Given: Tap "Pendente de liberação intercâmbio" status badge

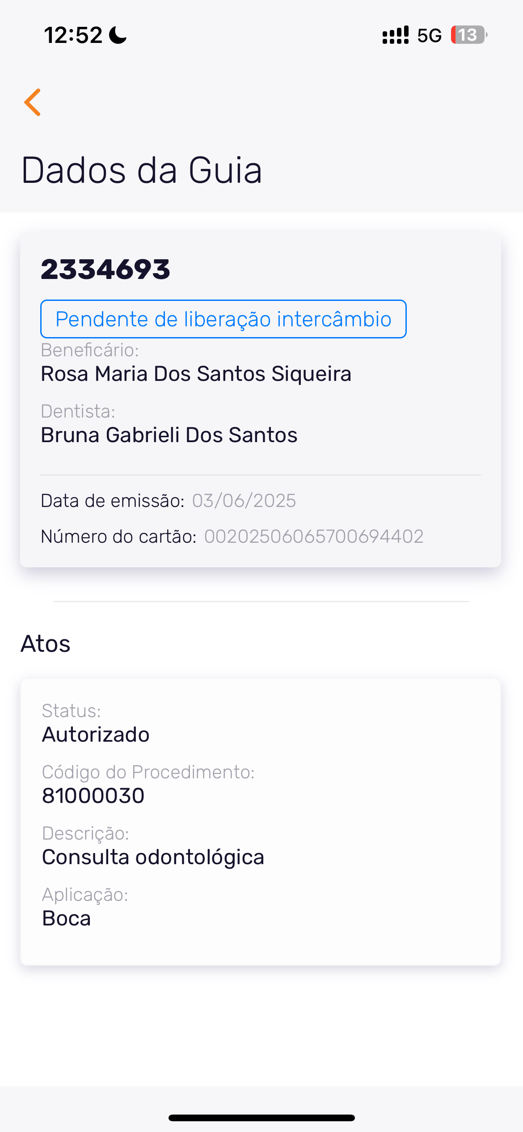Looking at the screenshot, I should pyautogui.click(x=223, y=319).
